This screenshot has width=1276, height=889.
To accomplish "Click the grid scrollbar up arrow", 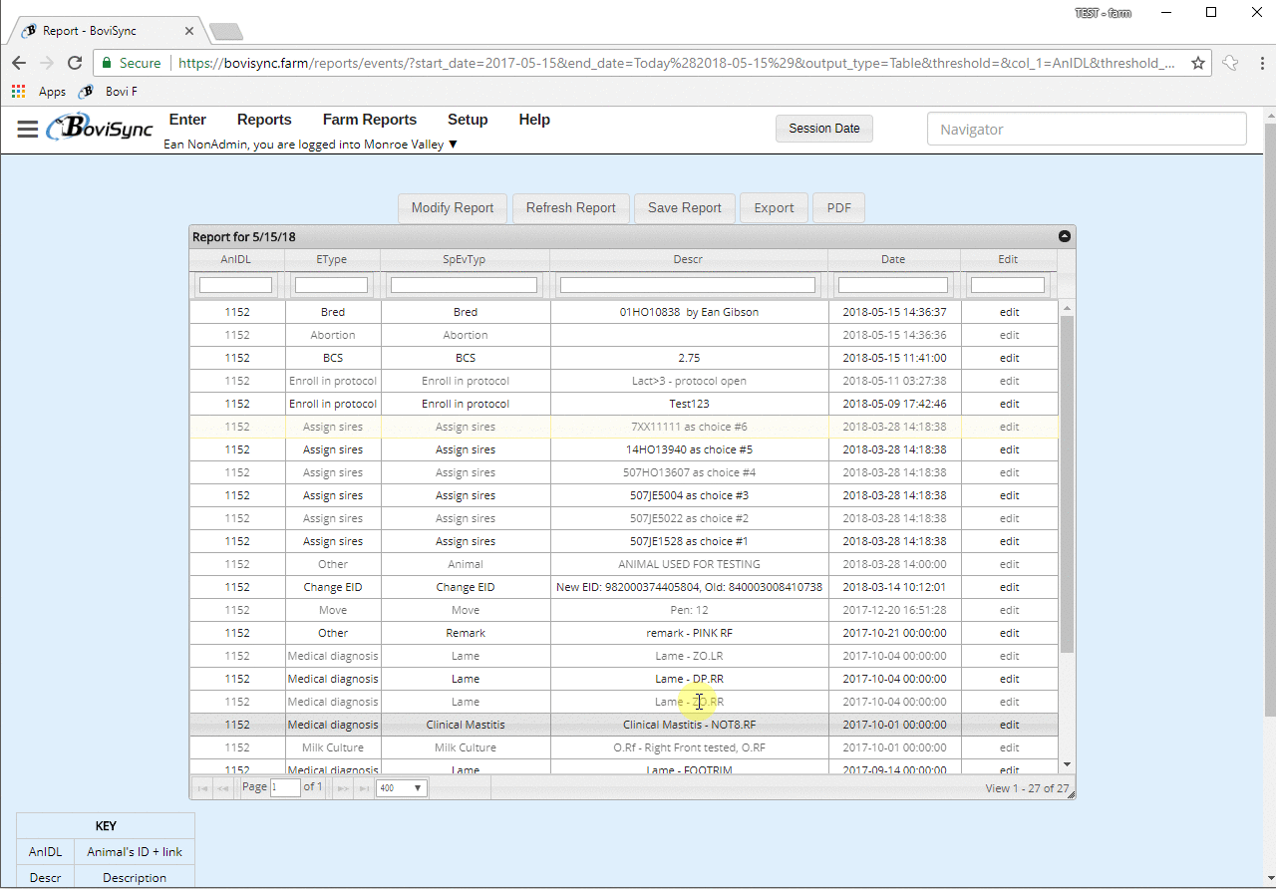I will (x=1067, y=308).
